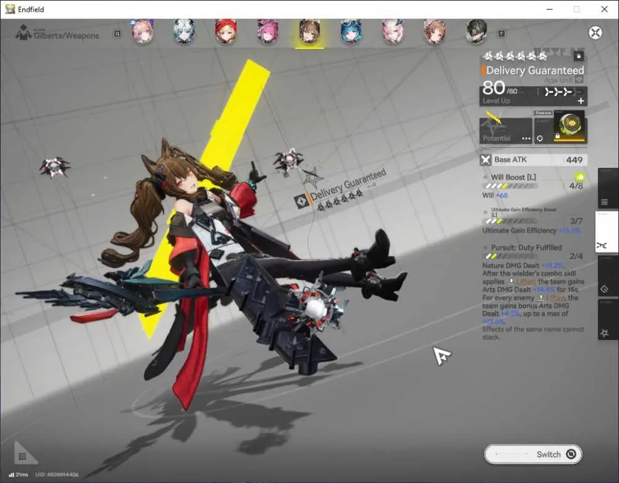The image size is (619, 483).
Task: Click the crossed-swords Base ATK icon
Action: 485,160
